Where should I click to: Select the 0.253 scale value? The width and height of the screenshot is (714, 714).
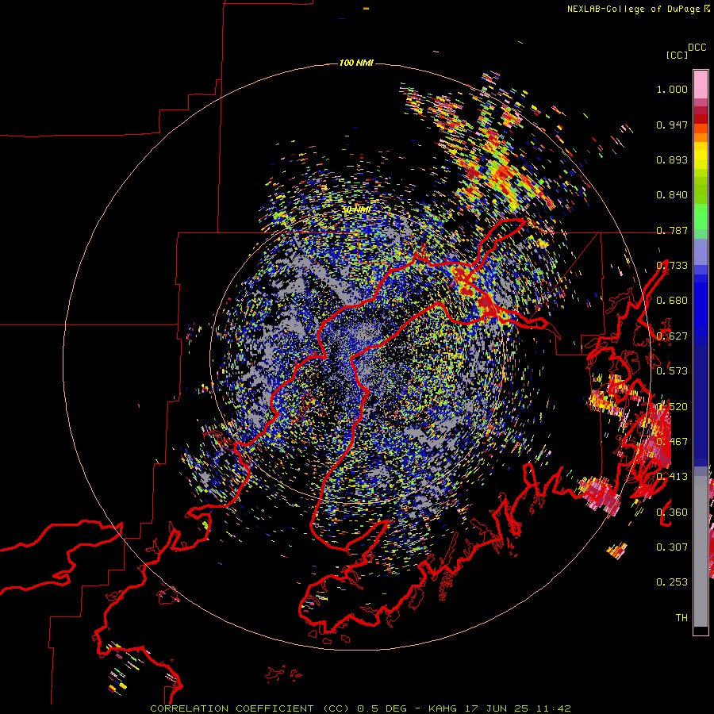[672, 582]
